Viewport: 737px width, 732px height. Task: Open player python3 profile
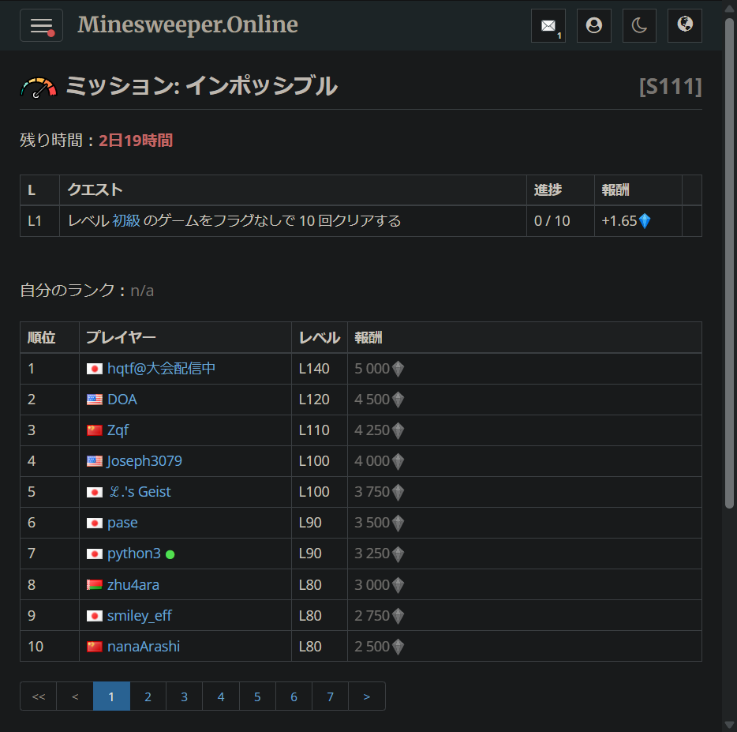click(x=134, y=554)
